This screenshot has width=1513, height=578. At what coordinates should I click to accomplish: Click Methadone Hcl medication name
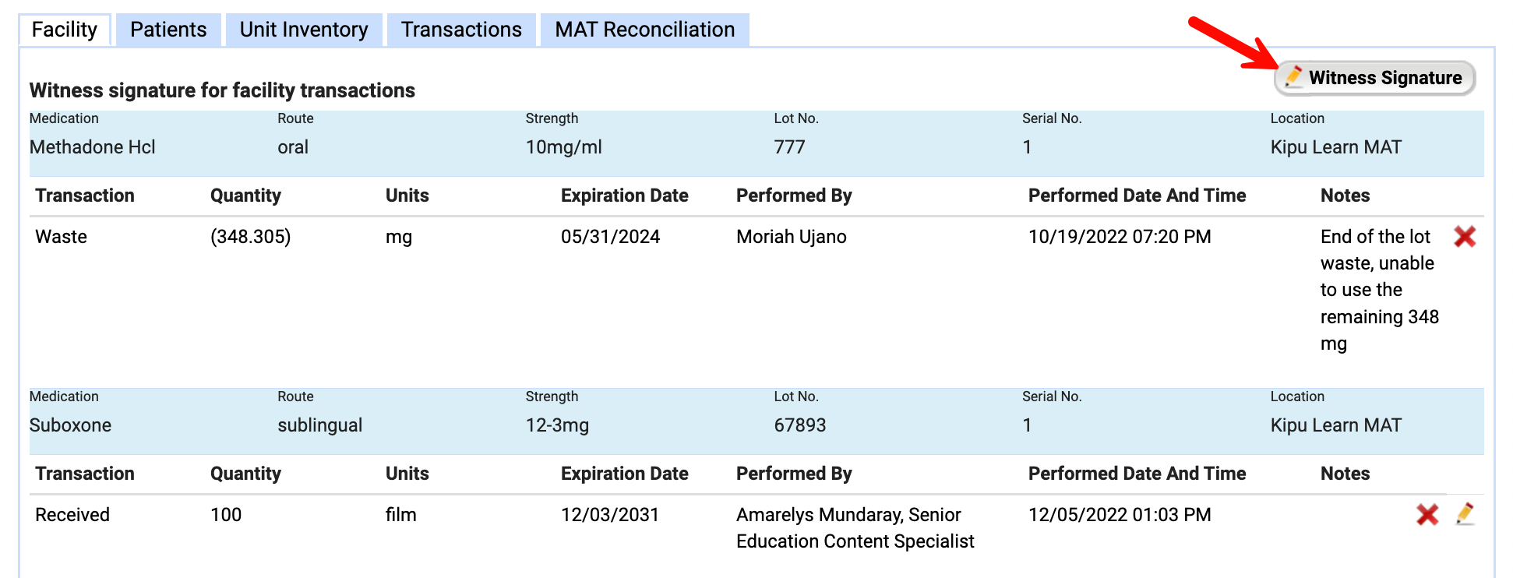tap(93, 147)
